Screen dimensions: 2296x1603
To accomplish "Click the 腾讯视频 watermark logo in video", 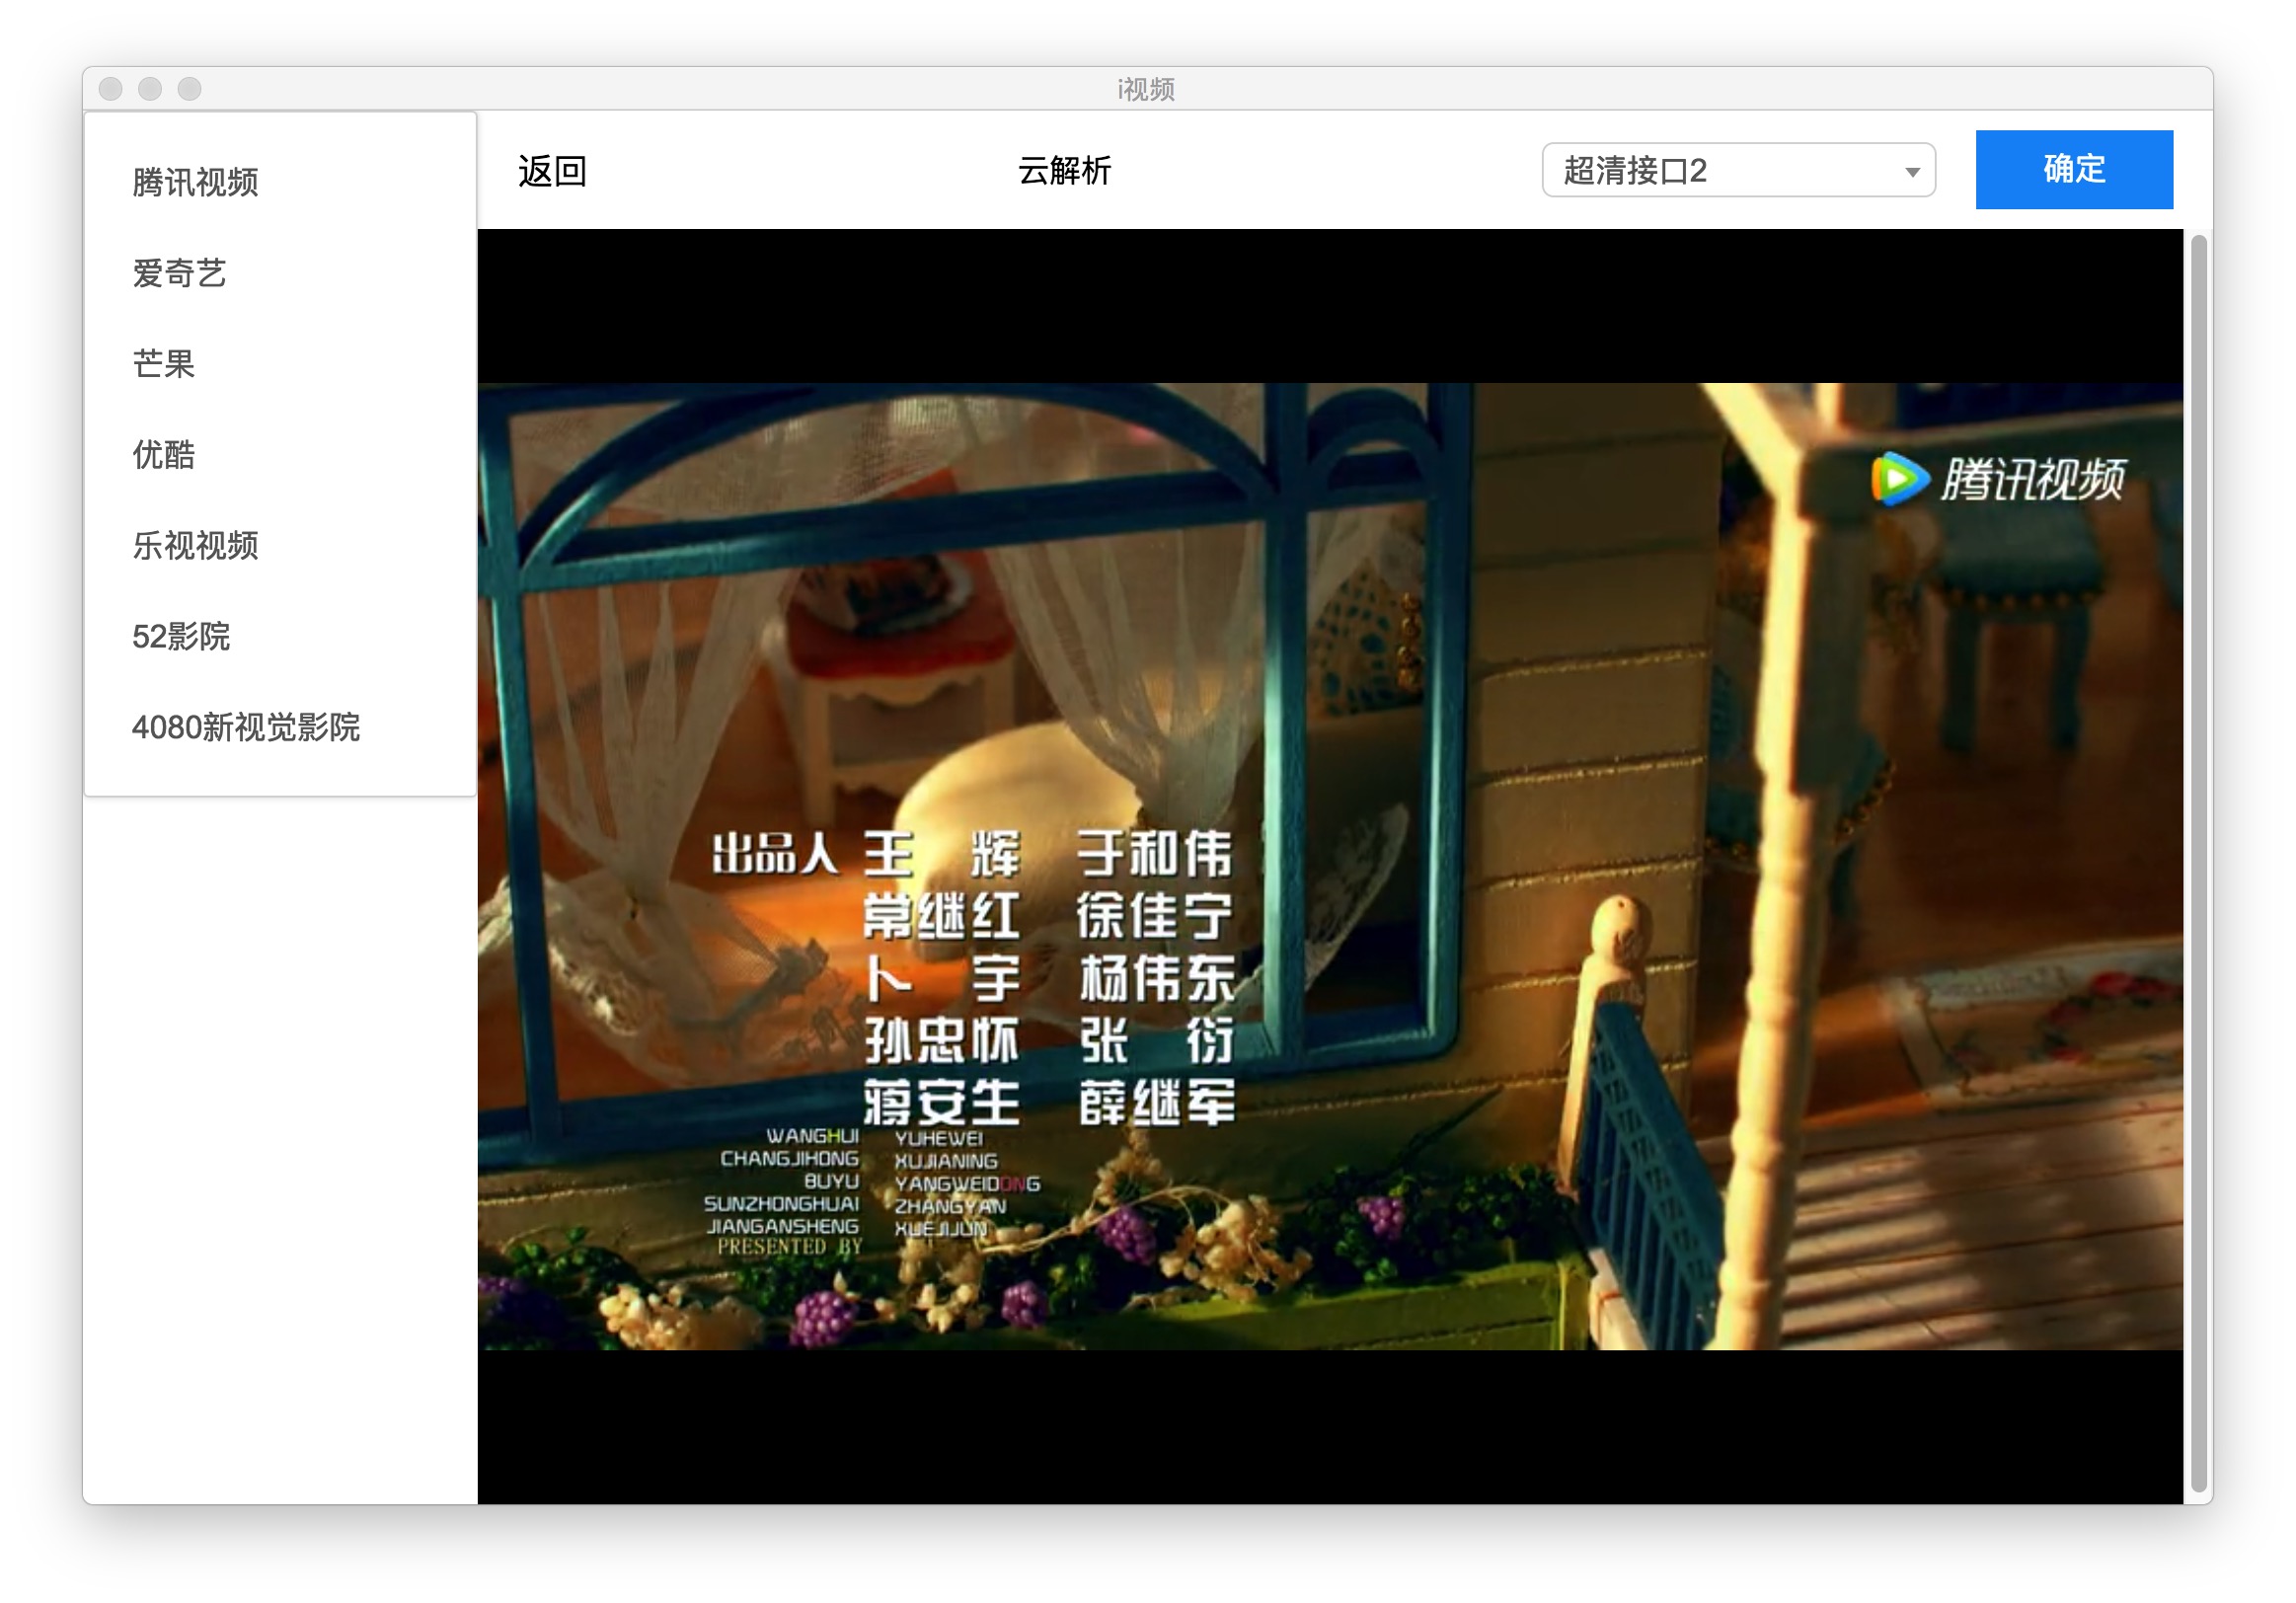I will click(2032, 479).
